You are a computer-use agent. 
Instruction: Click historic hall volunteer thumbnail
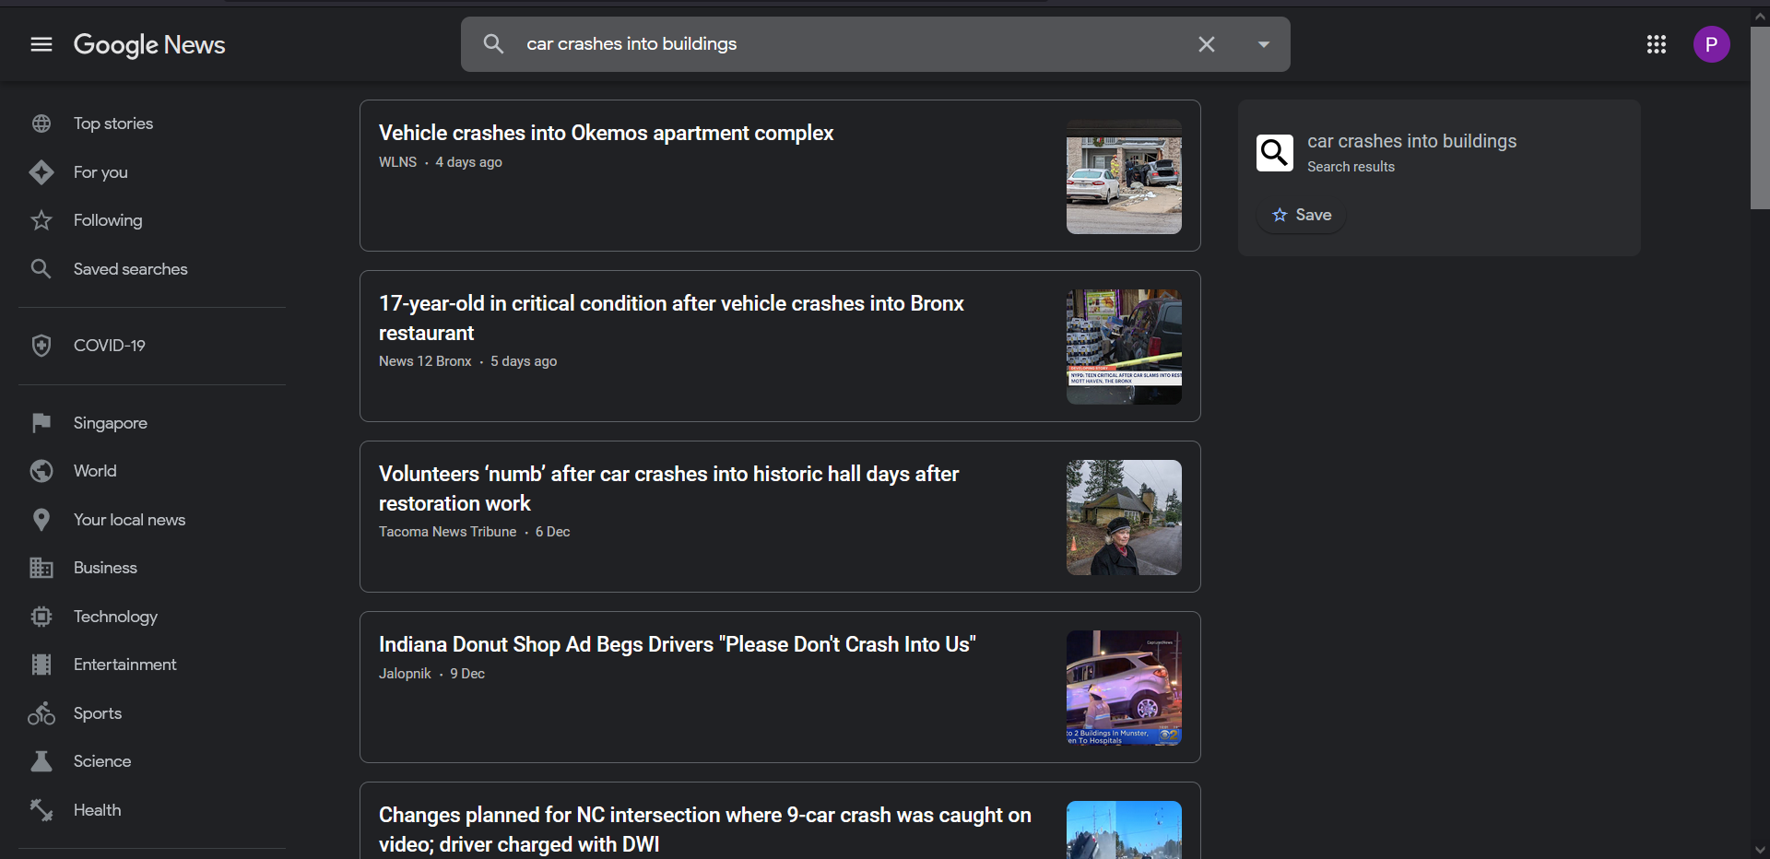coord(1124,517)
